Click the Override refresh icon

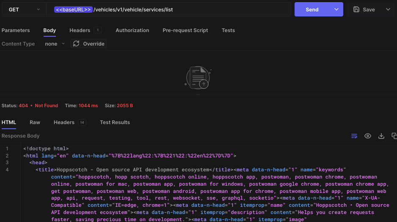(x=76, y=44)
